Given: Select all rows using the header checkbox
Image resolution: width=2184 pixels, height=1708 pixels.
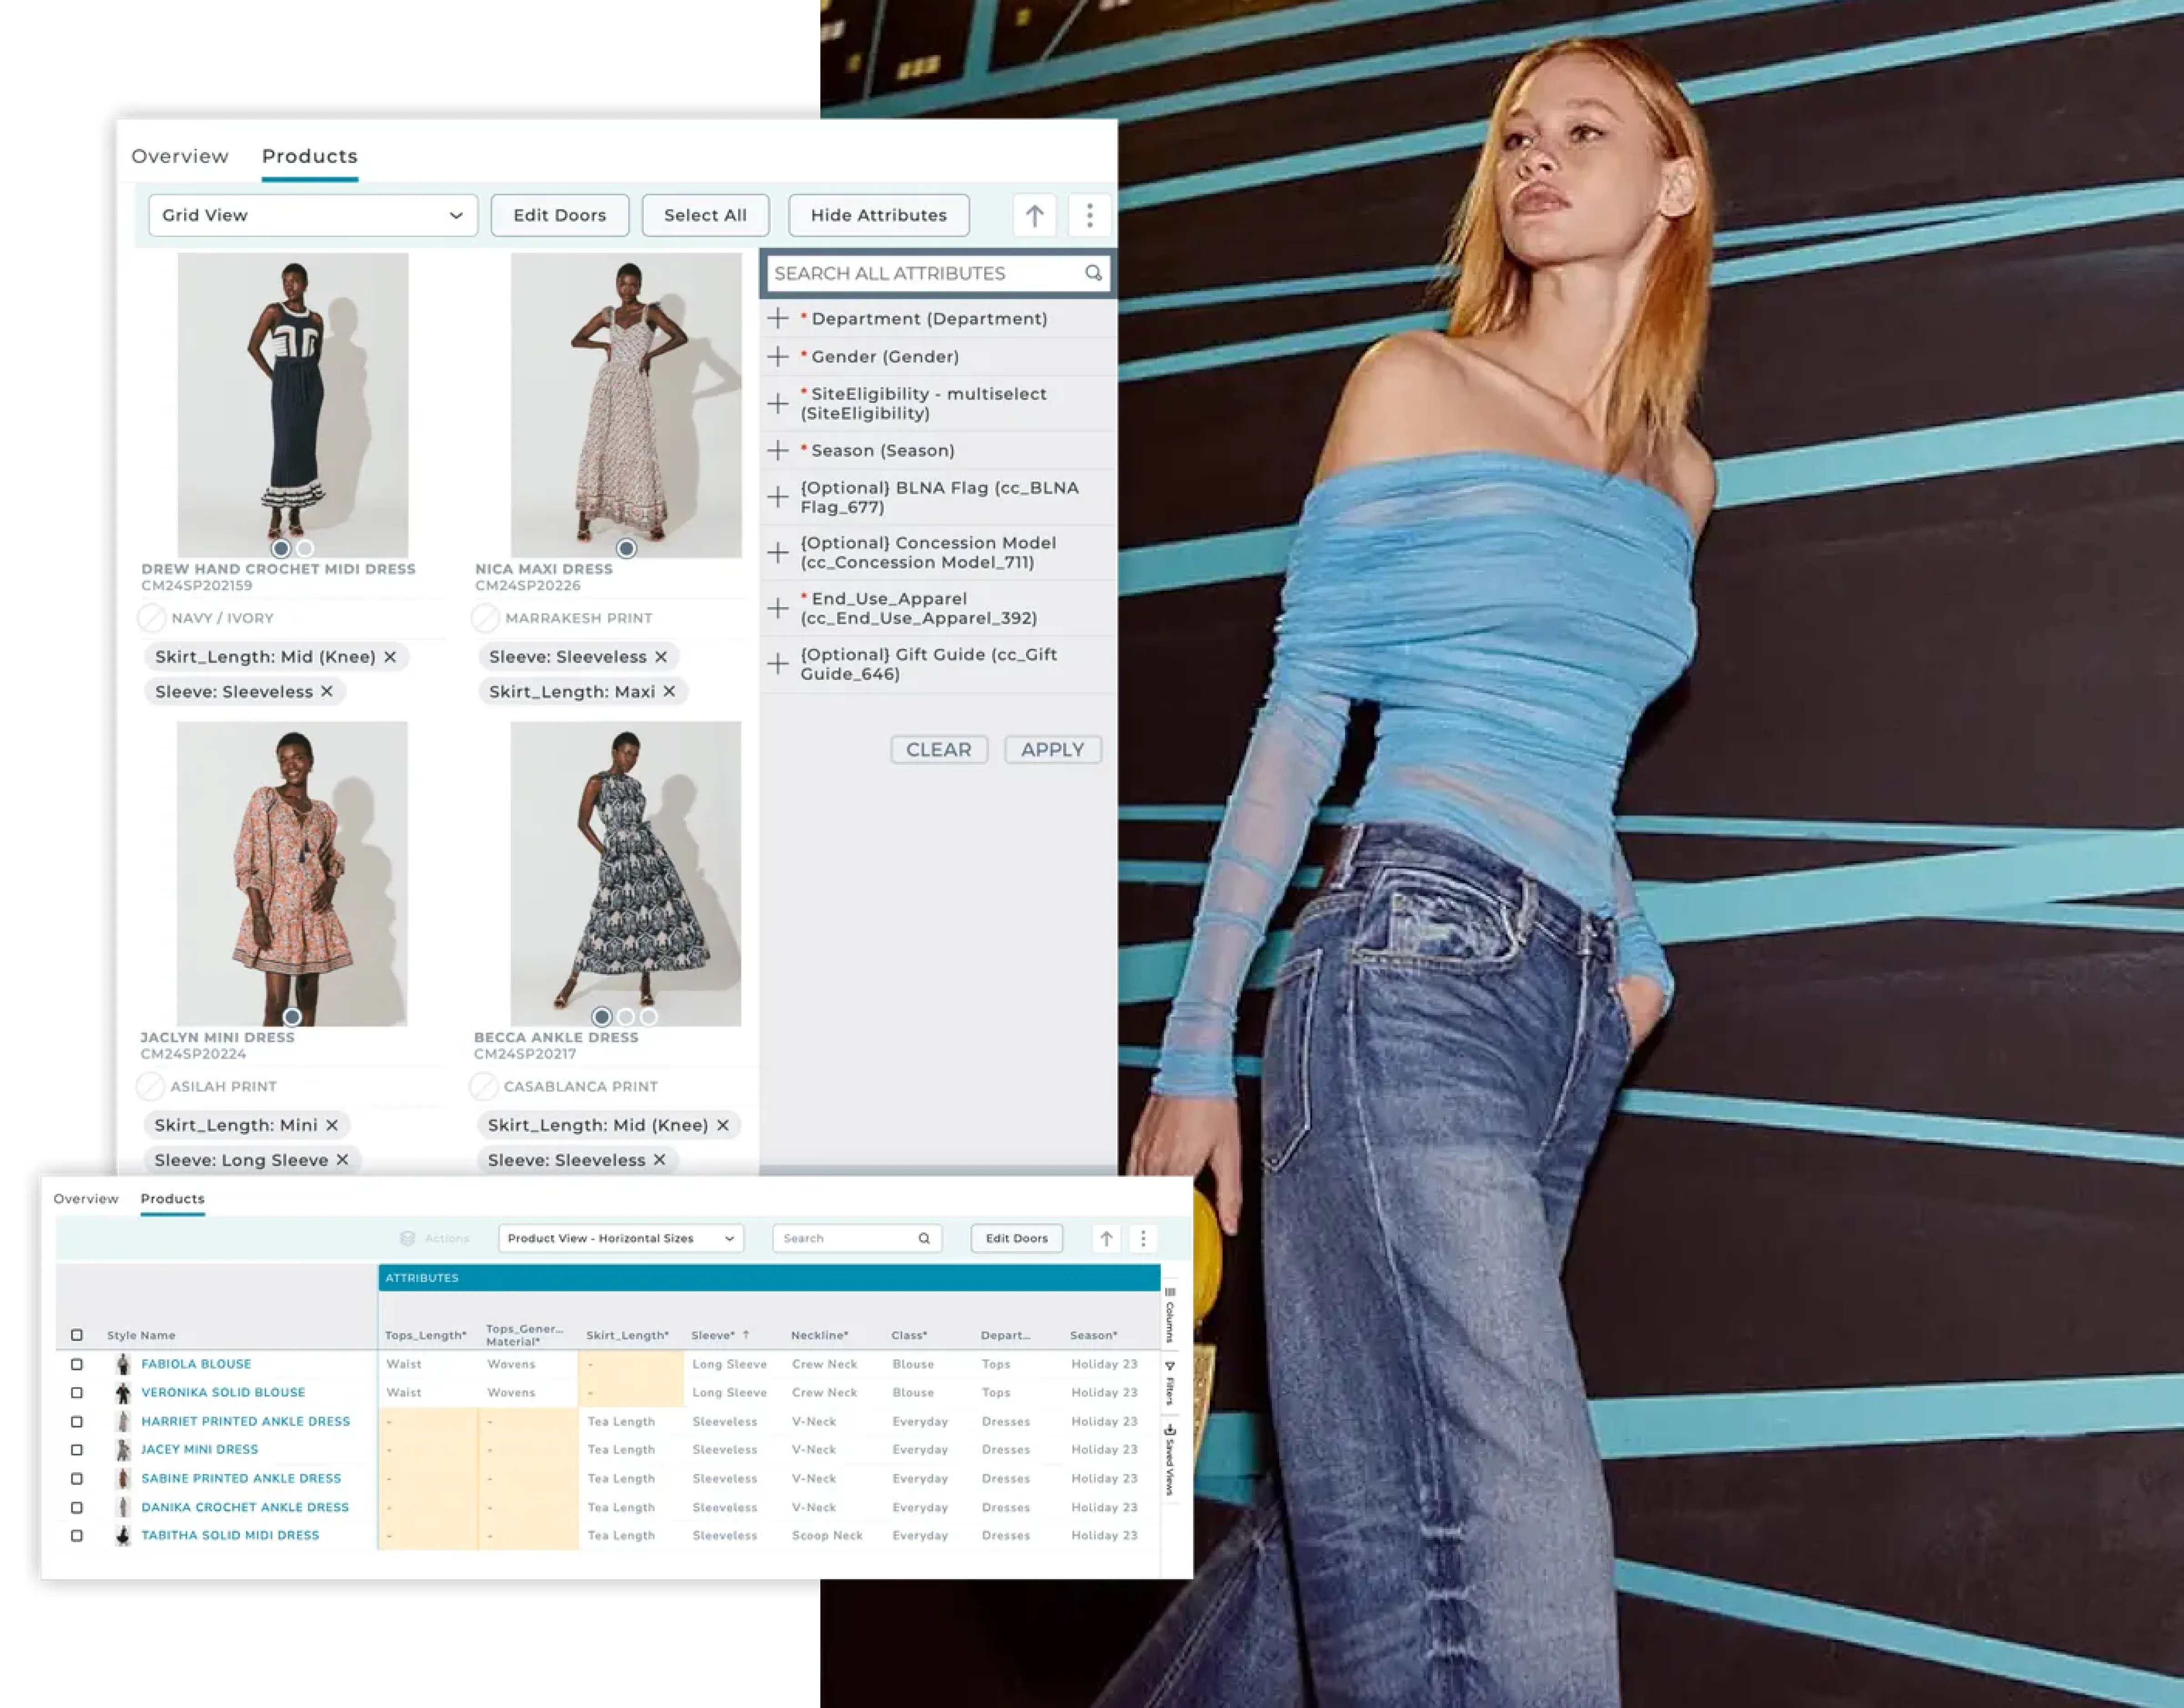Looking at the screenshot, I should tap(77, 1334).
